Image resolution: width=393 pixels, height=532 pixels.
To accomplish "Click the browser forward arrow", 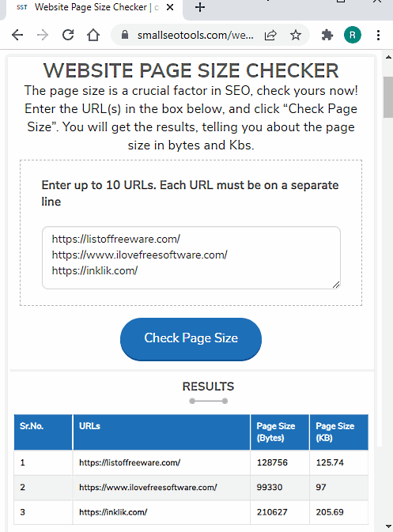I will [43, 35].
